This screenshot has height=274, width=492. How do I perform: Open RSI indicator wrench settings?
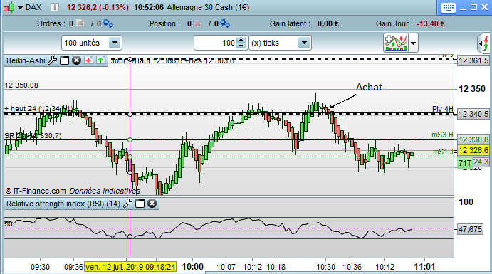127,204
